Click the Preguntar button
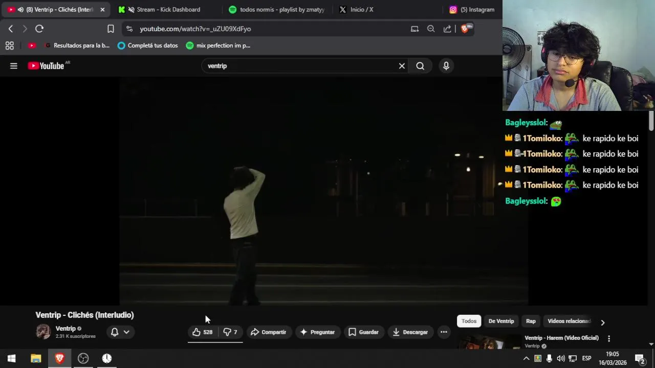Viewport: 655px width, 368px height. [x=317, y=332]
